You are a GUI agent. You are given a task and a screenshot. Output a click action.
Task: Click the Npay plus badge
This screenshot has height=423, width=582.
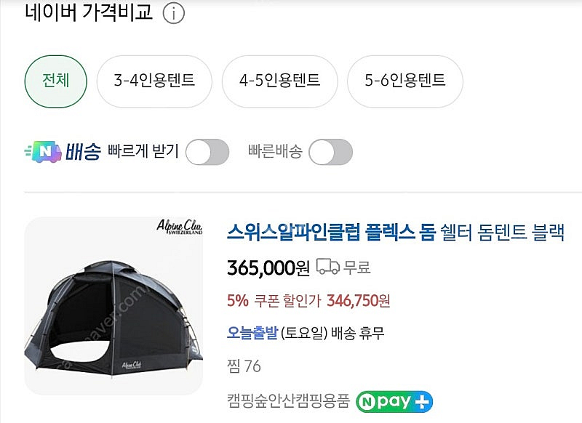click(394, 400)
